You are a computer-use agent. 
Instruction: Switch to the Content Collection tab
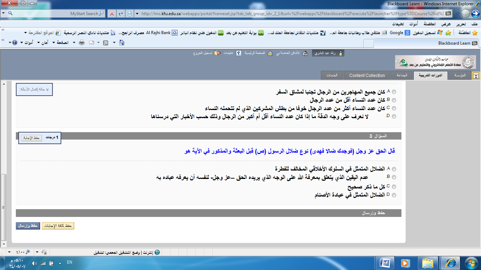pos(367,75)
